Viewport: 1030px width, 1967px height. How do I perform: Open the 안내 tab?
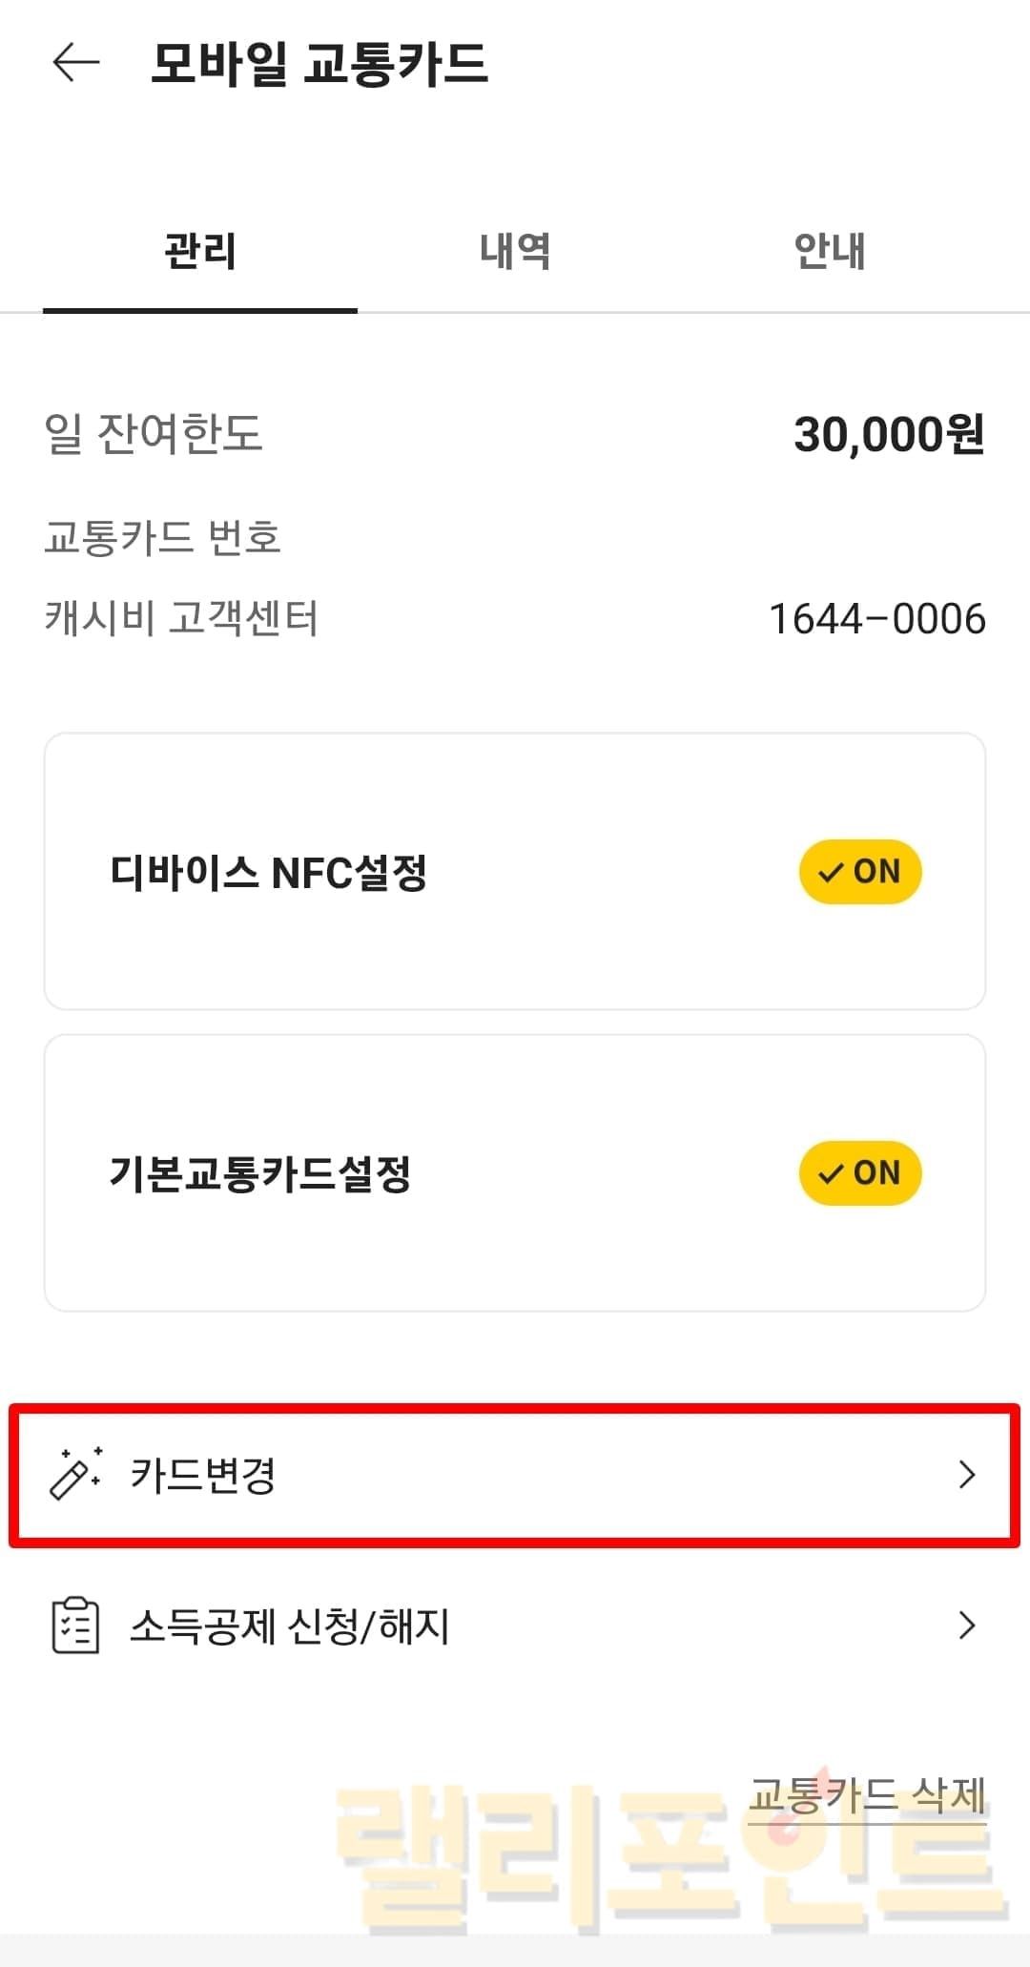[830, 252]
